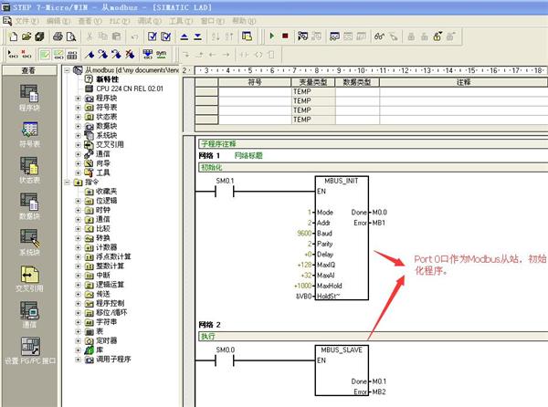The height and width of the screenshot is (407, 548).
Task: Open 系统块 in the left view bar
Action: (x=29, y=242)
